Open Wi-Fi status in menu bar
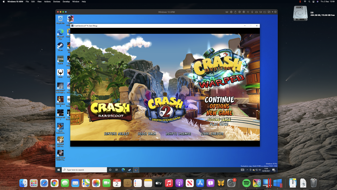The height and width of the screenshot is (190, 337). [x=305, y=2]
